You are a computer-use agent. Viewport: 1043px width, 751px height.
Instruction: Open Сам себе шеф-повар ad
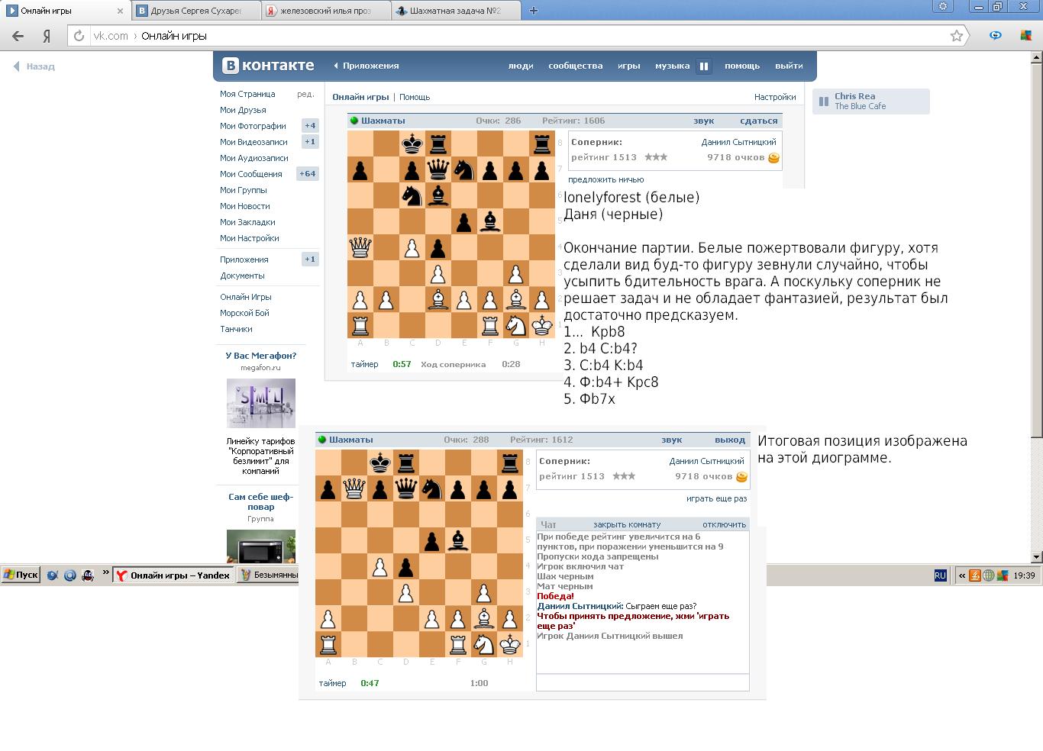[x=260, y=501]
